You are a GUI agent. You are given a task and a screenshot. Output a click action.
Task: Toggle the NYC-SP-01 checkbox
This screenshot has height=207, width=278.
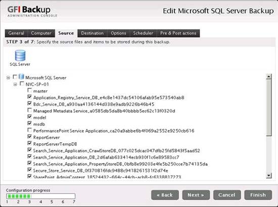pos(22,83)
